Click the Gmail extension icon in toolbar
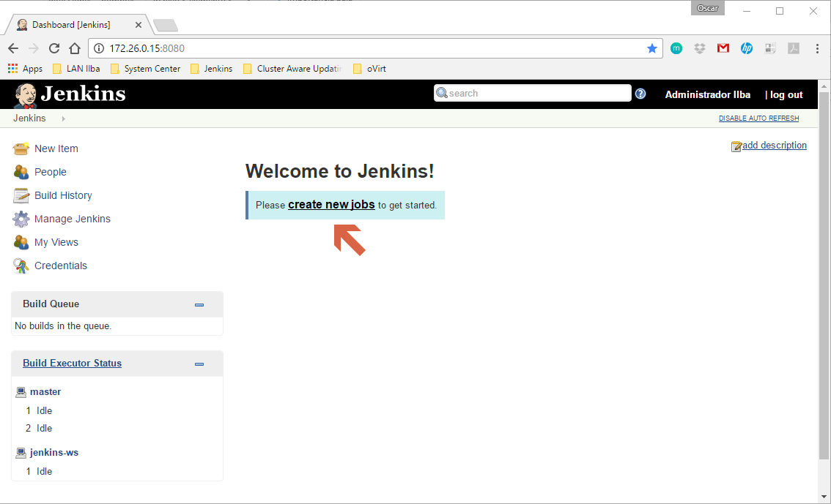831x504 pixels. click(723, 48)
